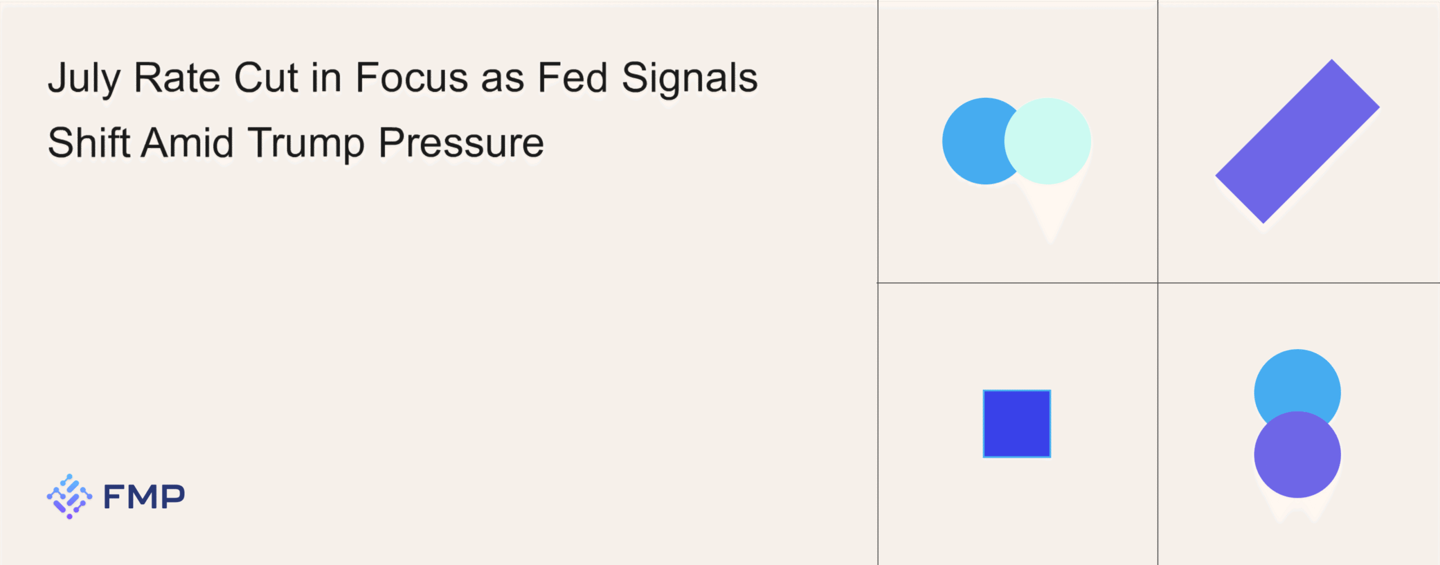Click the word "Rate" in the headline
This screenshot has width=1440, height=565.
(177, 78)
